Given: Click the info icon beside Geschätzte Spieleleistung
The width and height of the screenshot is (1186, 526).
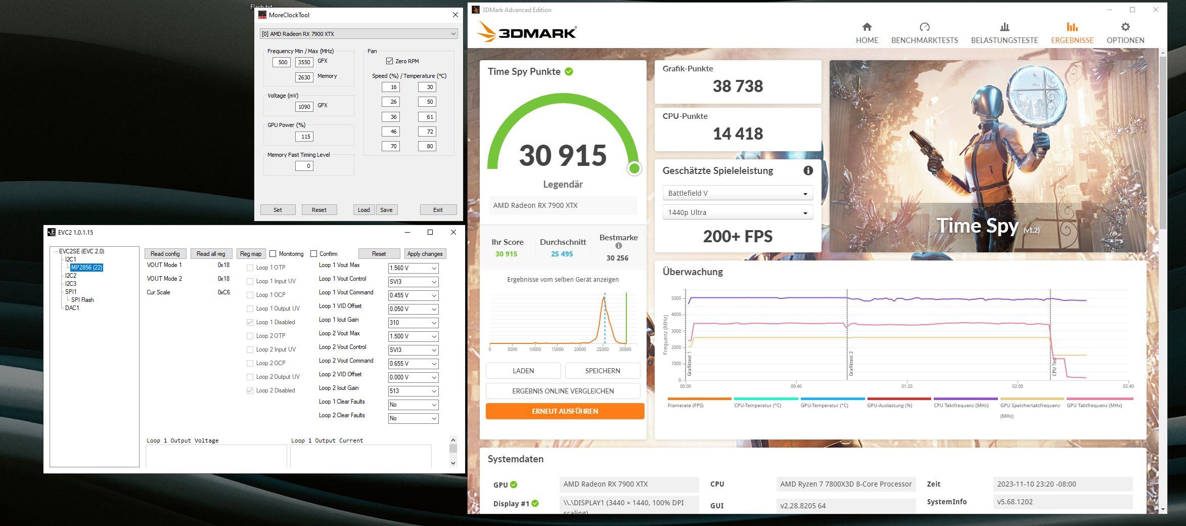Looking at the screenshot, I should point(808,170).
